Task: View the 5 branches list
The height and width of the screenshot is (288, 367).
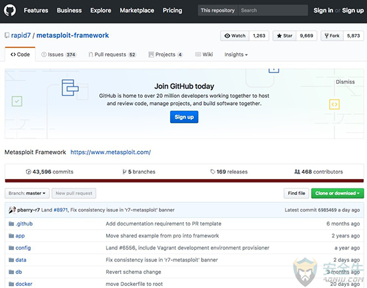Action: [x=139, y=172]
